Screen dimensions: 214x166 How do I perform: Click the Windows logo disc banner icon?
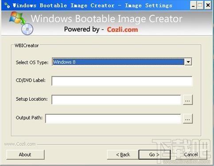tap(21, 23)
